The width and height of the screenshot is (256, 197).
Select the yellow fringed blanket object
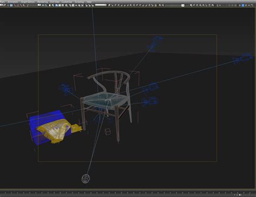pos(58,131)
